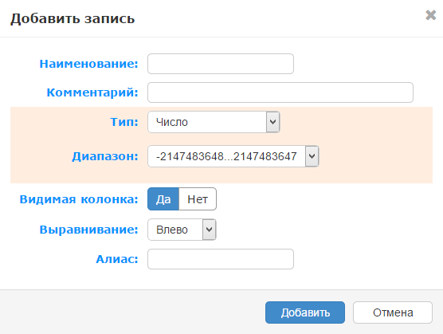This screenshot has width=443, height=334.
Task: Click the Добавить button
Action: click(305, 312)
